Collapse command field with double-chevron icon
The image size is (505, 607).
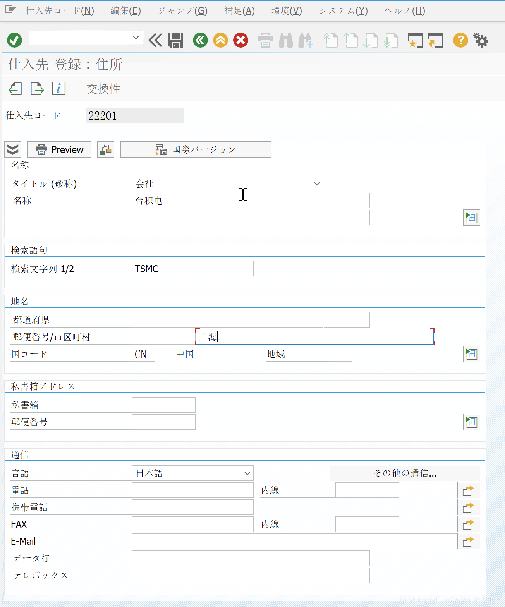[x=155, y=40]
